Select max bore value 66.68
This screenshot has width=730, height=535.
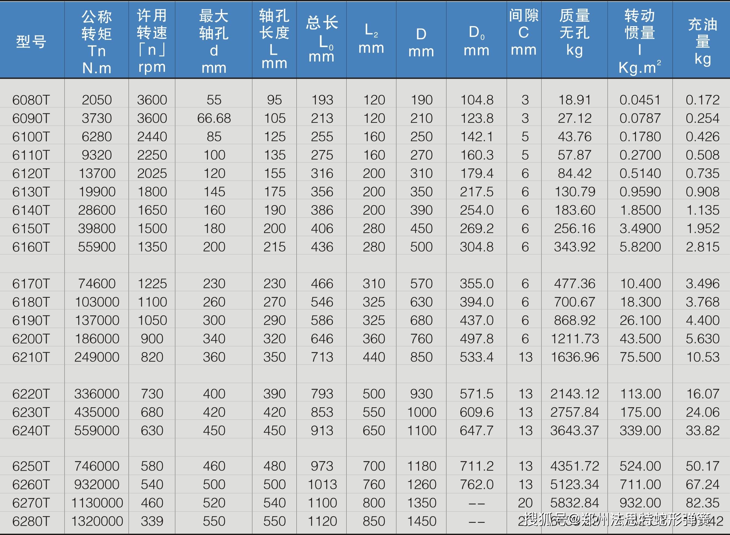pos(214,118)
